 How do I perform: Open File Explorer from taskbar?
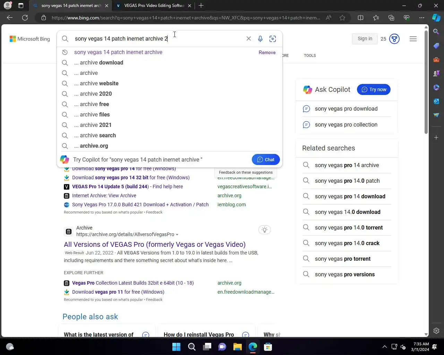237,347
